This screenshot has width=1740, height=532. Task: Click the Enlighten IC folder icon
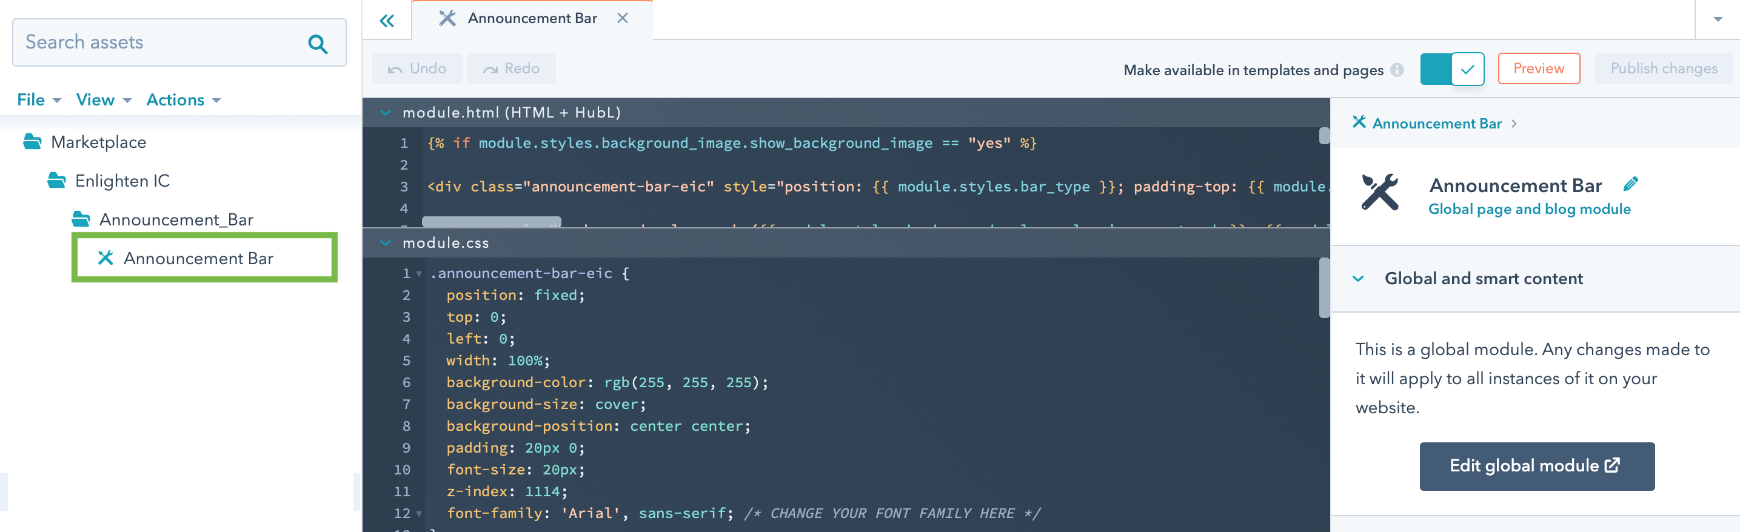[56, 180]
